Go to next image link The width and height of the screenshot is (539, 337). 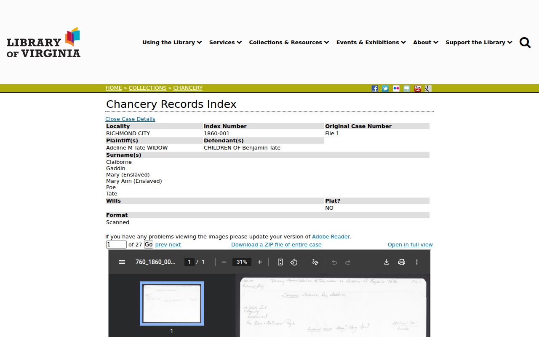click(175, 245)
